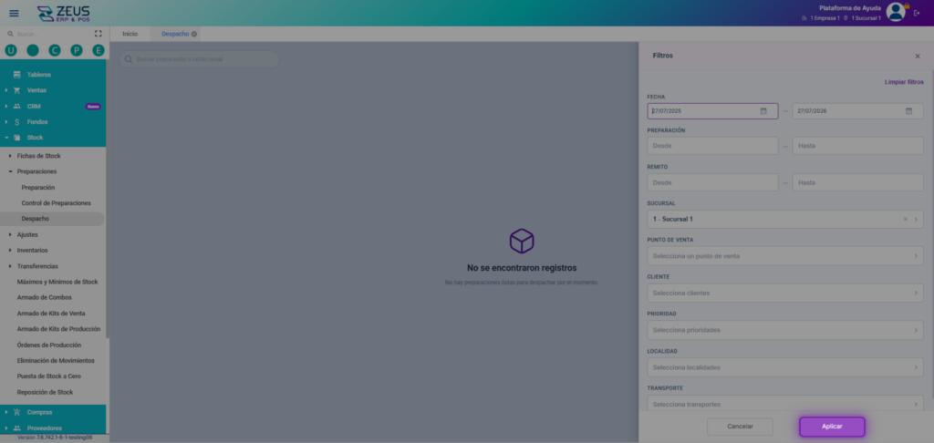The image size is (934, 443).
Task: Open the Punto de Venta dropdown
Action: pyautogui.click(x=785, y=256)
